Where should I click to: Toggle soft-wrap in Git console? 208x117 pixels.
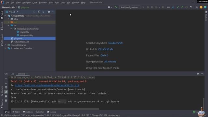pyautogui.click(x=6, y=87)
